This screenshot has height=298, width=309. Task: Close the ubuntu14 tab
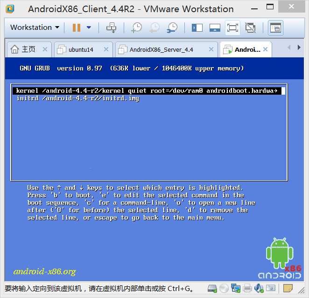click(x=106, y=49)
